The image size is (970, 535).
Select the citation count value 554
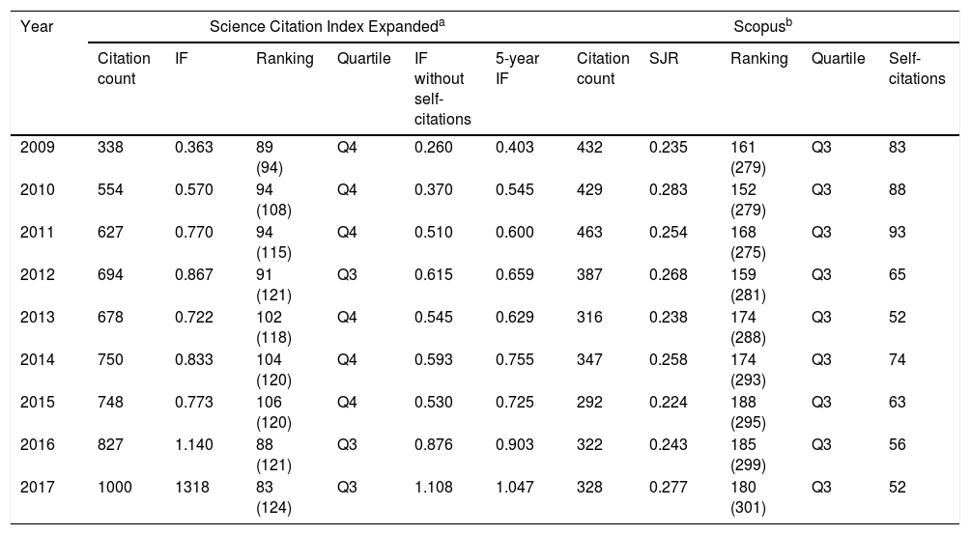tap(110, 188)
